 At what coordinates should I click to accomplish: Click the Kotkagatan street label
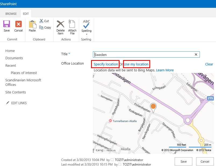[136, 113]
